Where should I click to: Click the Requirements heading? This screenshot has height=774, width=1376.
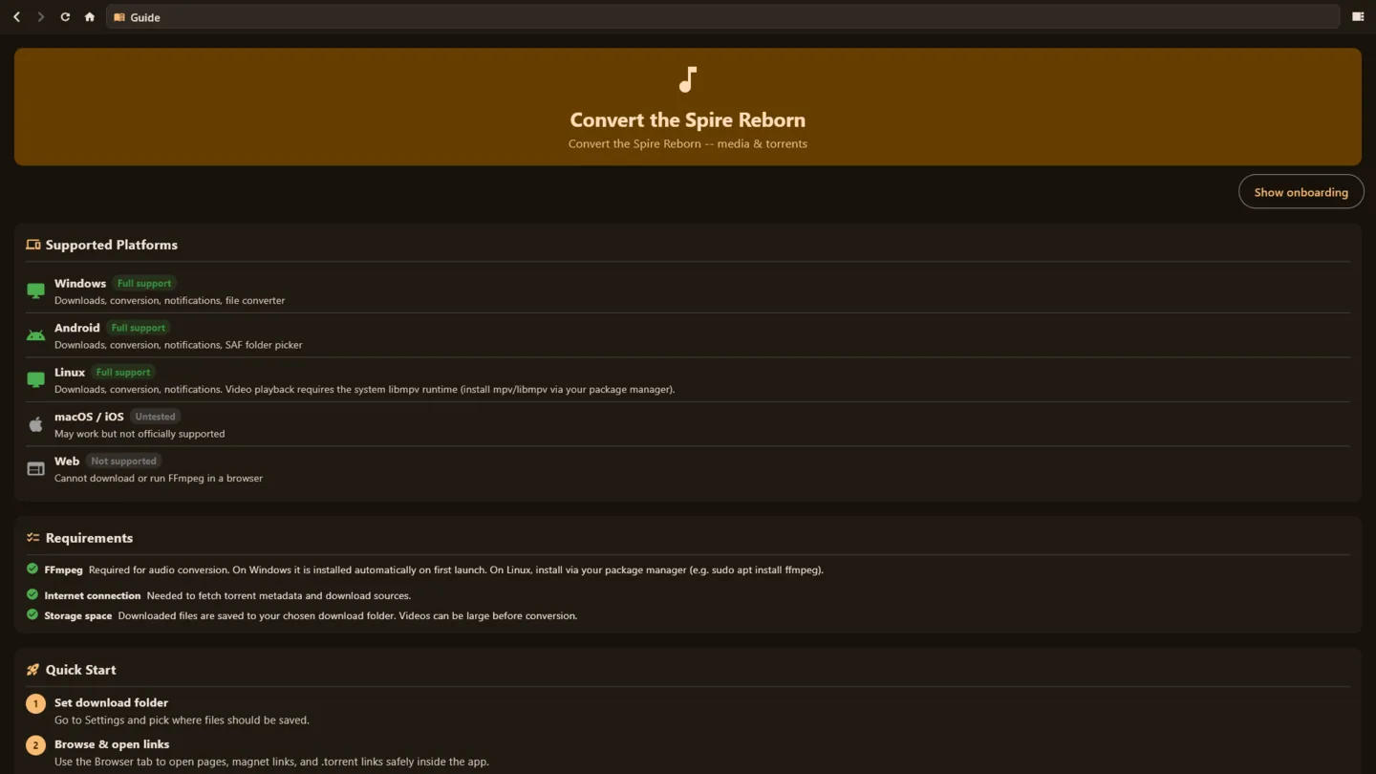click(89, 538)
